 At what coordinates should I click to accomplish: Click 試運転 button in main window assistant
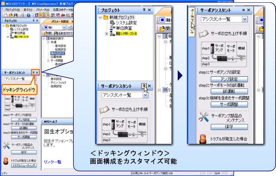tap(24, 128)
